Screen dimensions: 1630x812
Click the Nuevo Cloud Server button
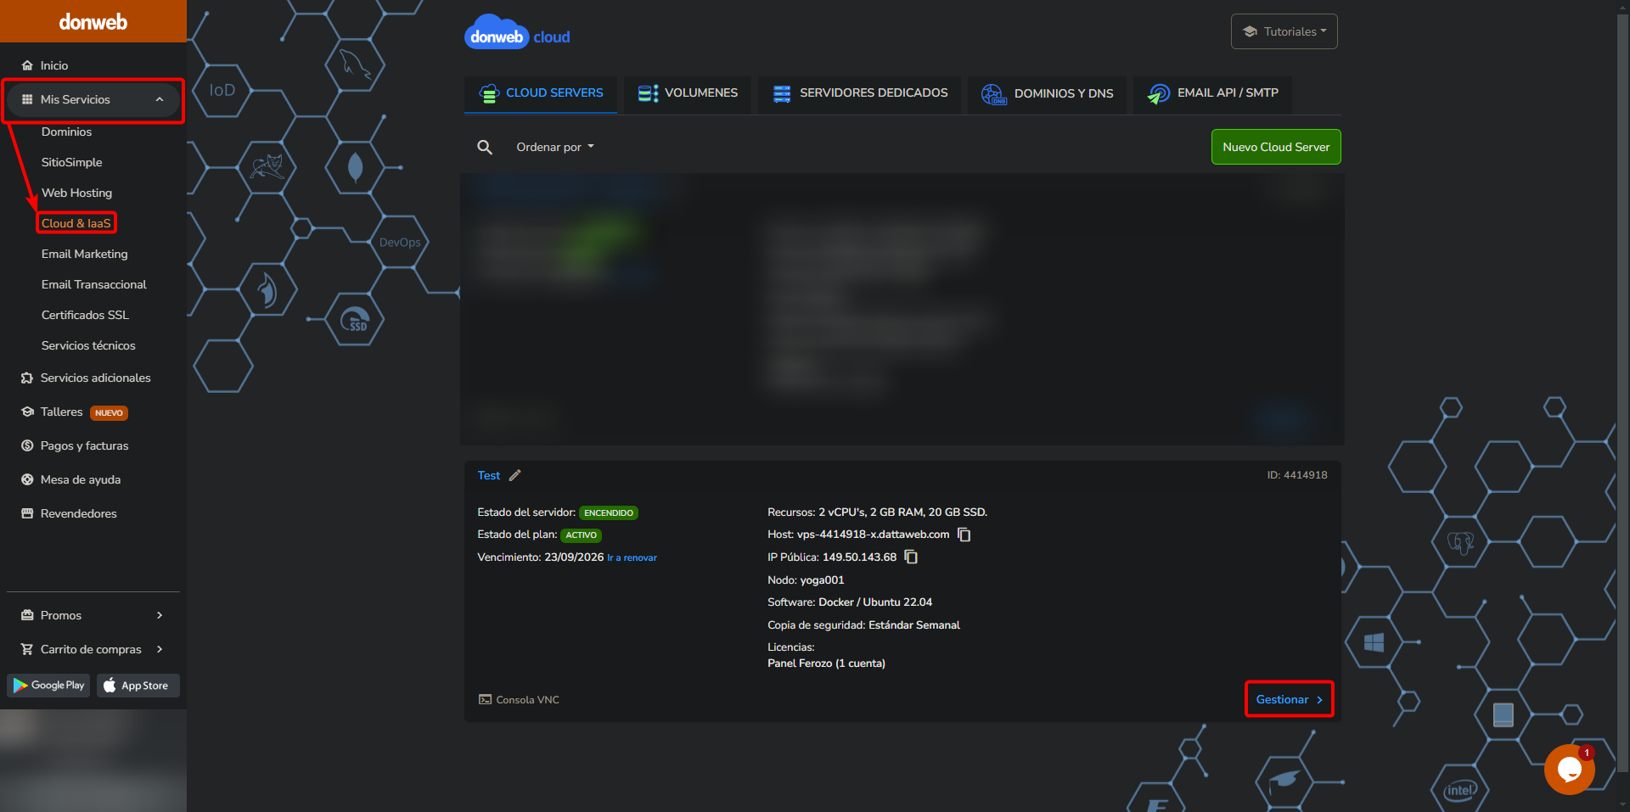[1276, 147]
